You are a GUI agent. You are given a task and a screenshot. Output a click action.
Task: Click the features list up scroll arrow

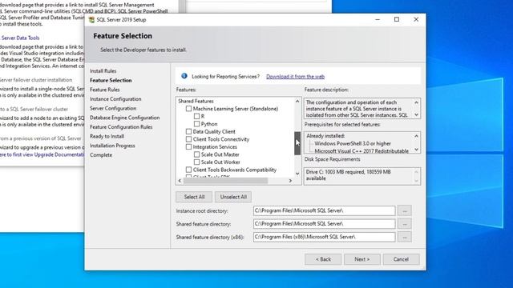click(x=297, y=102)
